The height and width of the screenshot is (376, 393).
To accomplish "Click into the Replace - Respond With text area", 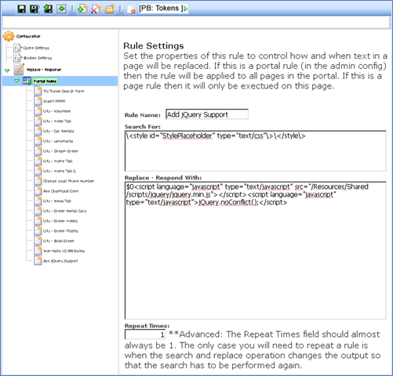I will (255, 250).
